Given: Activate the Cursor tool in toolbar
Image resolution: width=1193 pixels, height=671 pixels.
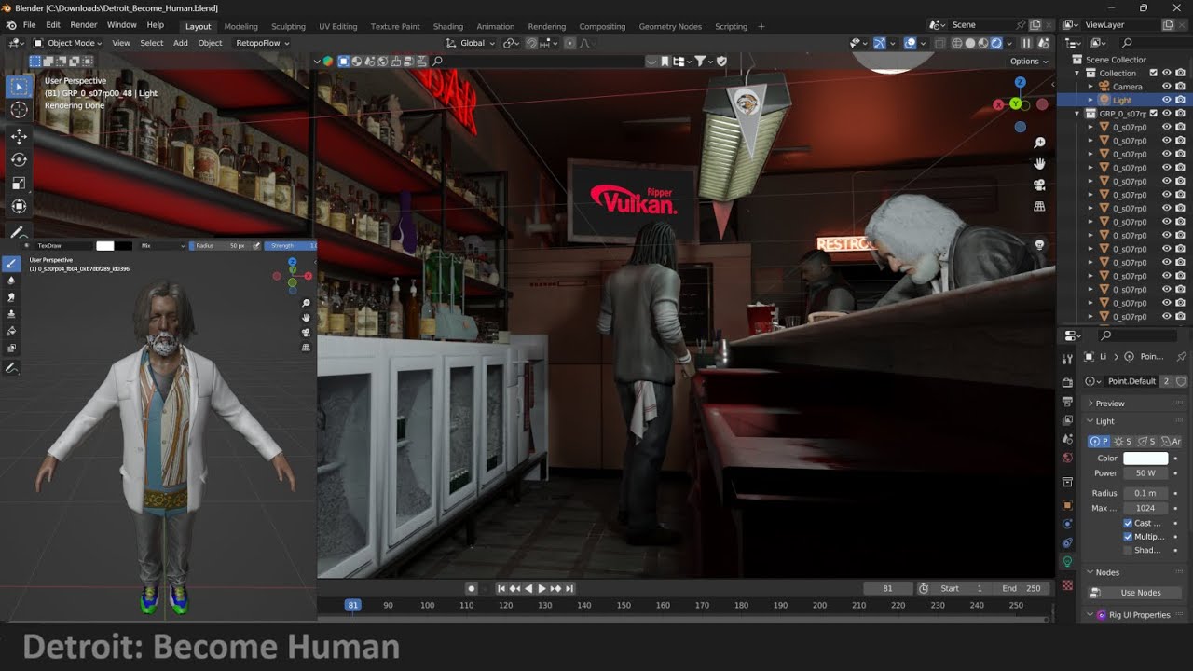Looking at the screenshot, I should [19, 110].
